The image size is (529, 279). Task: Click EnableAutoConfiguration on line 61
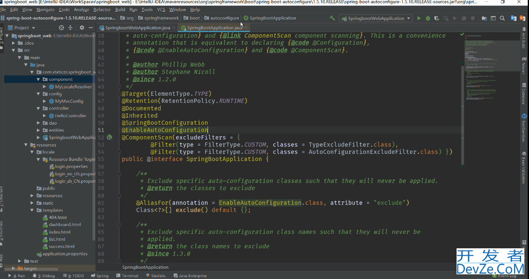(x=260, y=203)
